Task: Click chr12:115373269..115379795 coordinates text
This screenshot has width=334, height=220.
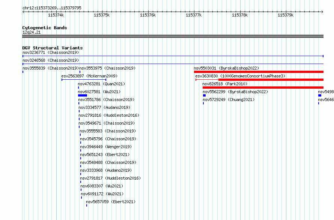Action: click(x=52, y=8)
